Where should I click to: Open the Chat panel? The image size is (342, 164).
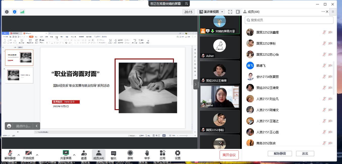(x=114, y=155)
